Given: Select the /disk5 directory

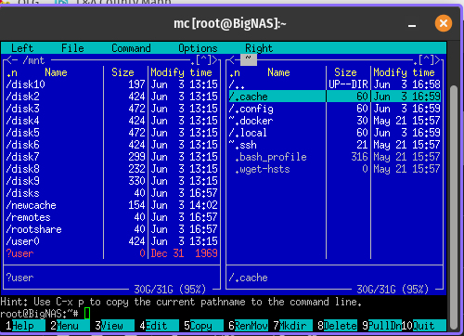Looking at the screenshot, I should [x=111, y=133].
